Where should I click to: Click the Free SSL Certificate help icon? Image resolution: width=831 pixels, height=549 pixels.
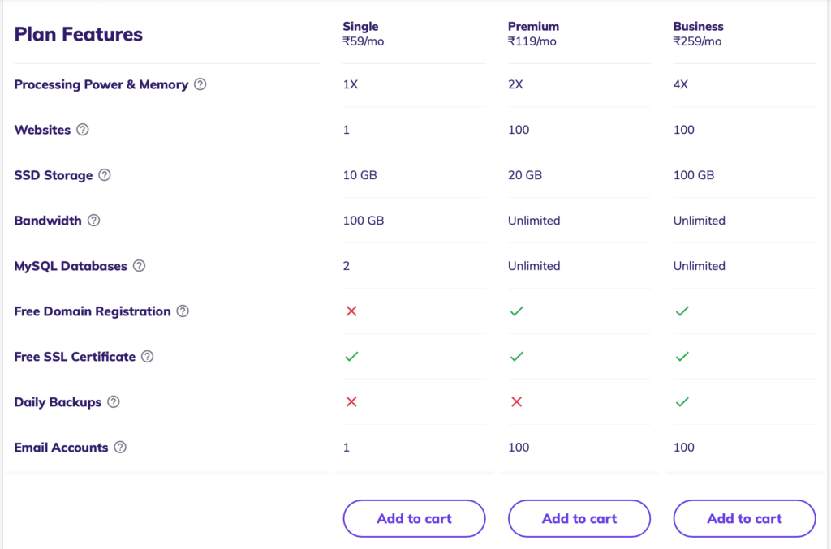[148, 357]
